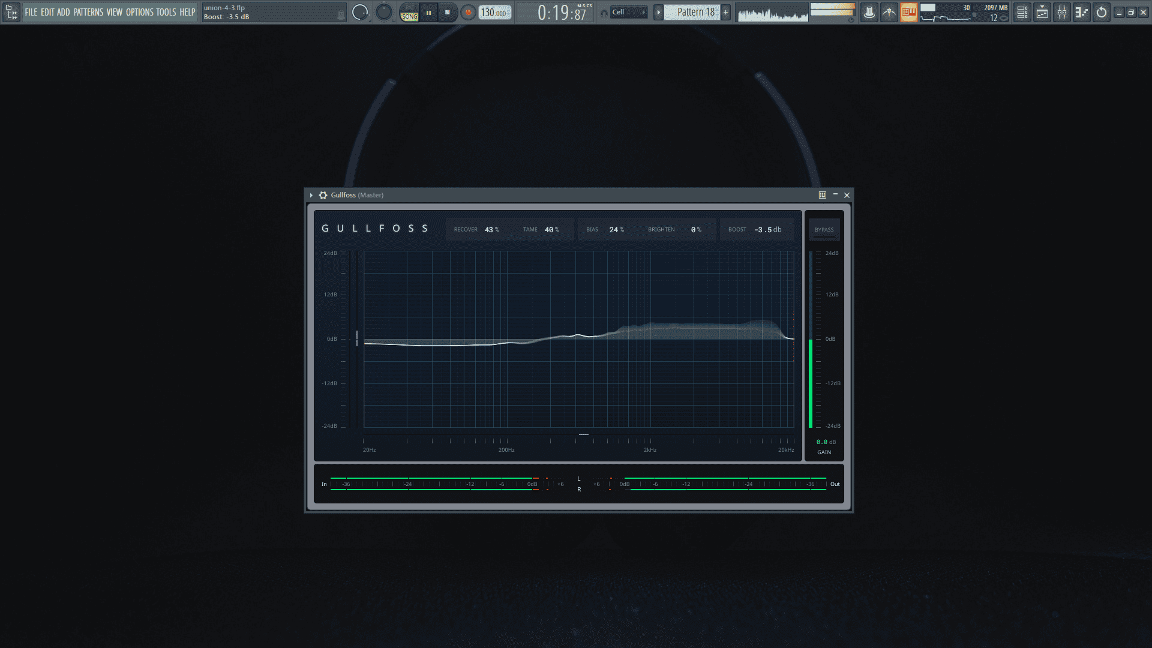Toggle the snap magnet icon
Screen dimensions: 1152x648
click(x=604, y=13)
